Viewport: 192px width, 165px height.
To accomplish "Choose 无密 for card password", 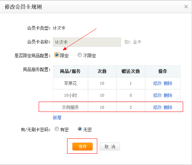I will (80, 129).
